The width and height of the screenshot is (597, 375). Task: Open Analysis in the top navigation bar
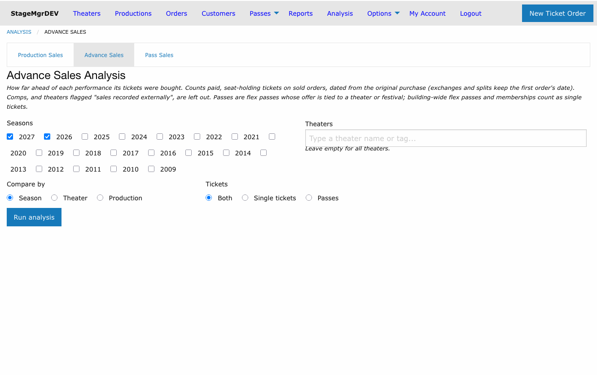click(340, 13)
